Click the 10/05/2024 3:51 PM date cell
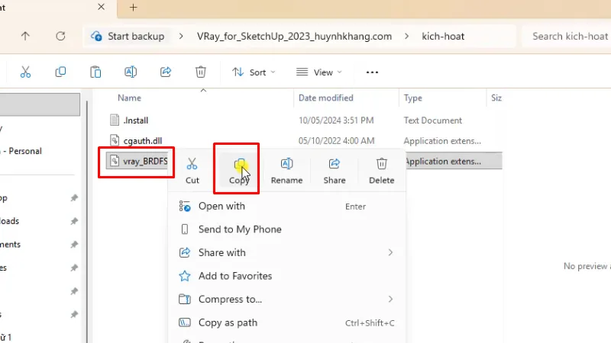 [336, 120]
